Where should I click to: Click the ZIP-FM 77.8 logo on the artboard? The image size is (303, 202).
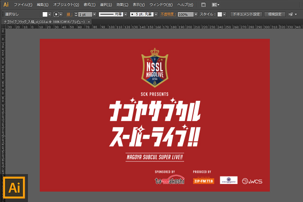tap(203, 181)
